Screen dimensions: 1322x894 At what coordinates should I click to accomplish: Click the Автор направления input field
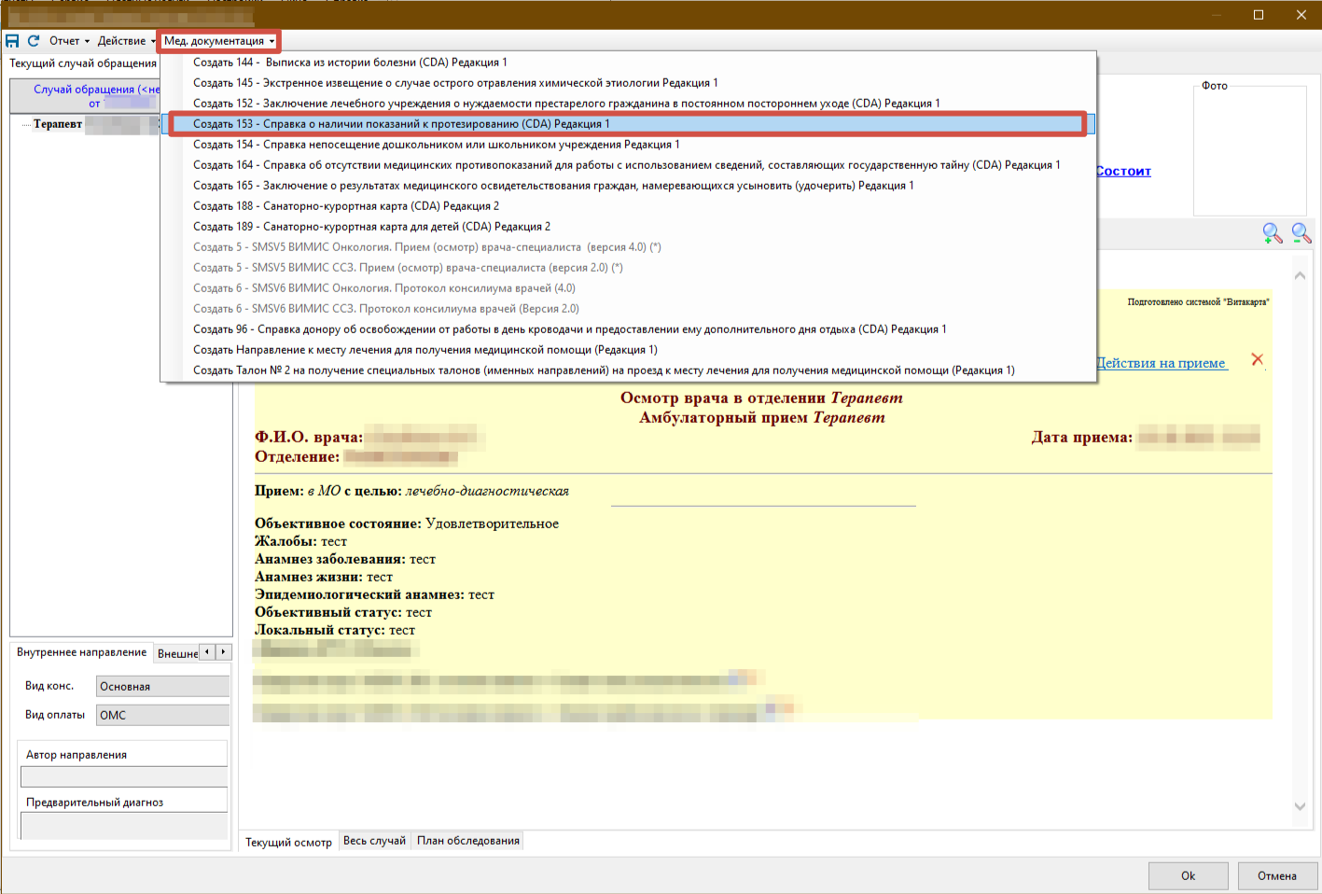click(124, 776)
